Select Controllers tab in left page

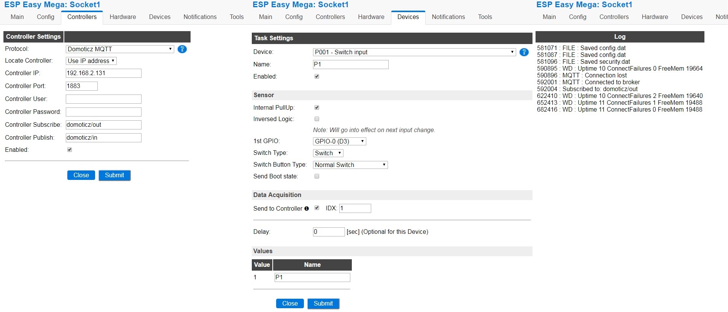click(x=82, y=17)
